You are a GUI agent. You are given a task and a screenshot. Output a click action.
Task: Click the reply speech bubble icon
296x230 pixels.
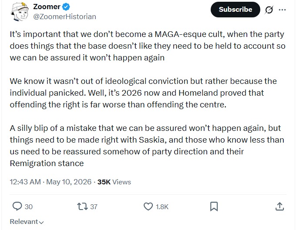pyautogui.click(x=17, y=207)
